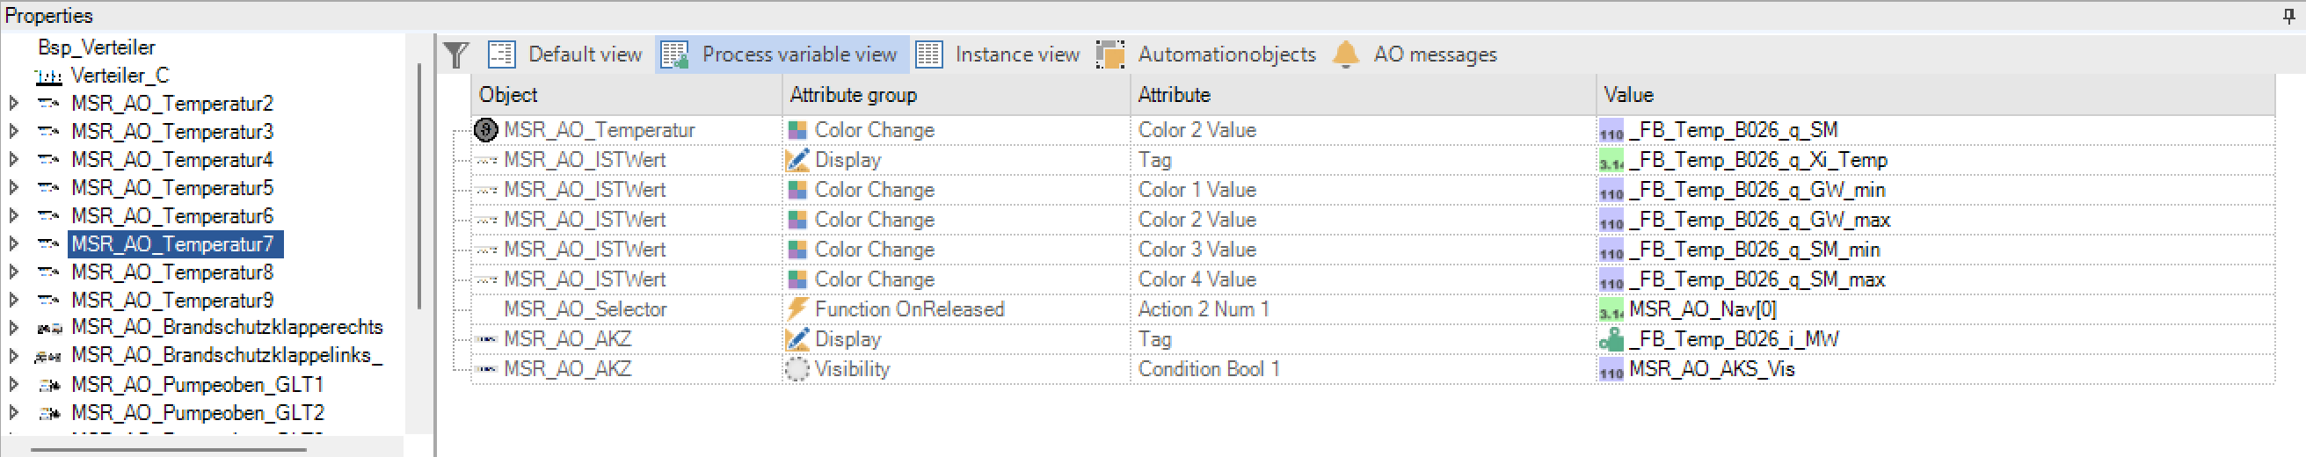The height and width of the screenshot is (457, 2306).
Task: Click the MSR_AO_Pumpeoben_GLT2 tree icon
Action: 48,412
